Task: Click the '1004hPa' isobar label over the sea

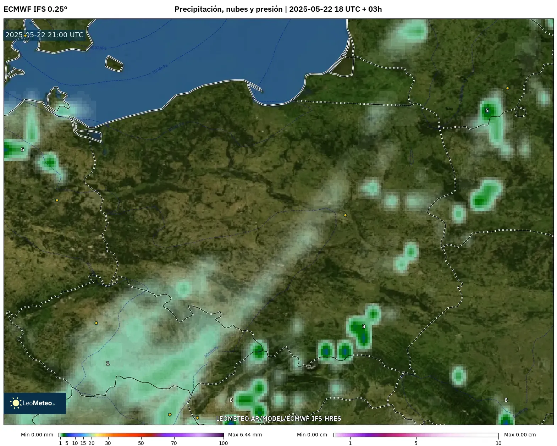Action: [x=160, y=69]
